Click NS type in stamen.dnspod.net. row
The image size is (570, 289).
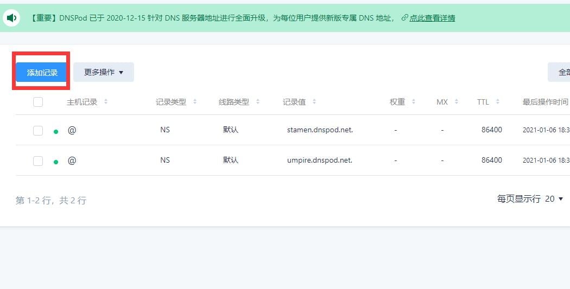pos(165,130)
